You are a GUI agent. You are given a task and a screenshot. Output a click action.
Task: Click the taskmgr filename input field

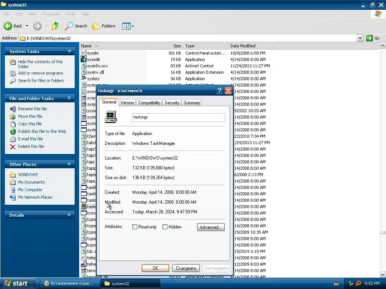click(178, 117)
